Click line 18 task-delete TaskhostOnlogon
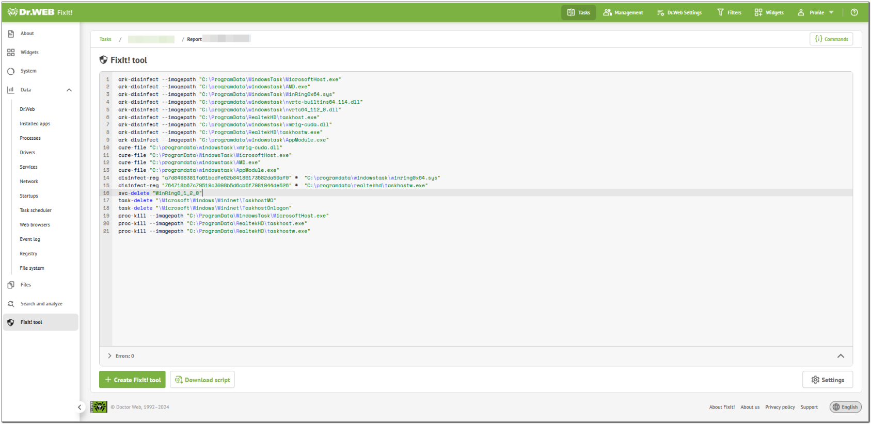This screenshot has height=424, width=871. (205, 208)
